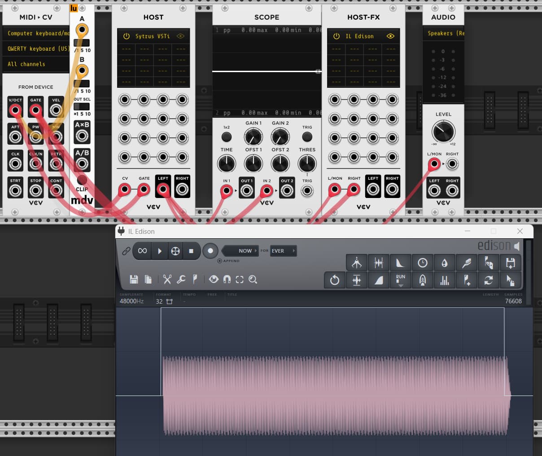The width and height of the screenshot is (542, 456).
Task: Enable the Append radio option
Action: [219, 261]
